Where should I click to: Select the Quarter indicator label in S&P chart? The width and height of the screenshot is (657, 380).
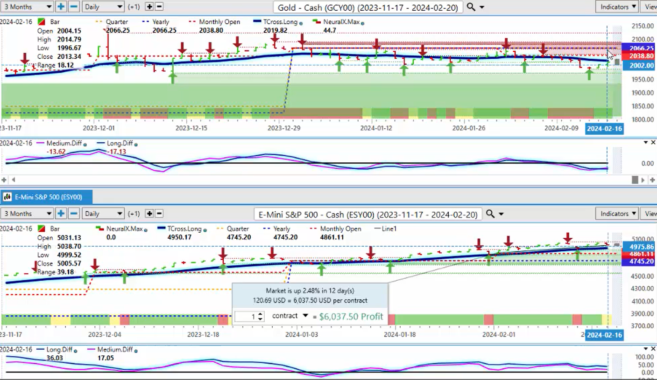238,229
